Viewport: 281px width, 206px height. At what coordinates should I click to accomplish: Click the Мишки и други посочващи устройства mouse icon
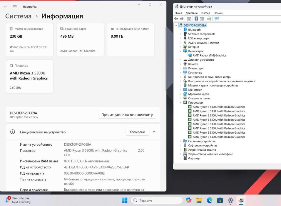185,85
